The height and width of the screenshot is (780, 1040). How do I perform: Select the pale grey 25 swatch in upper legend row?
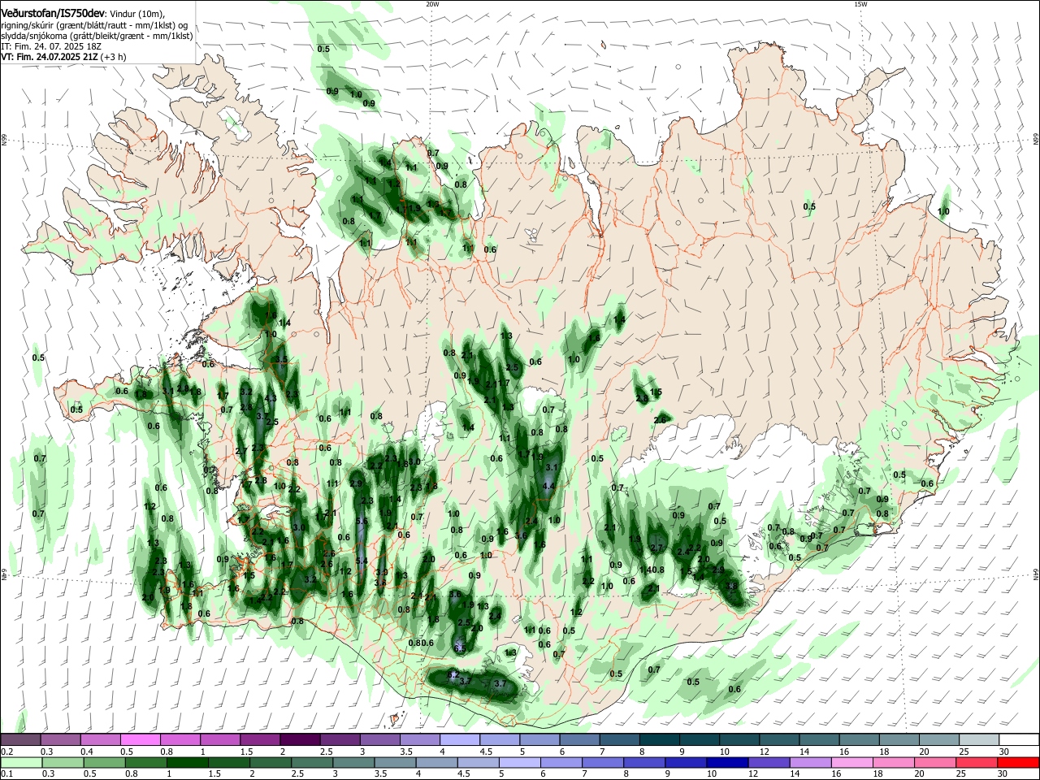(x=977, y=739)
